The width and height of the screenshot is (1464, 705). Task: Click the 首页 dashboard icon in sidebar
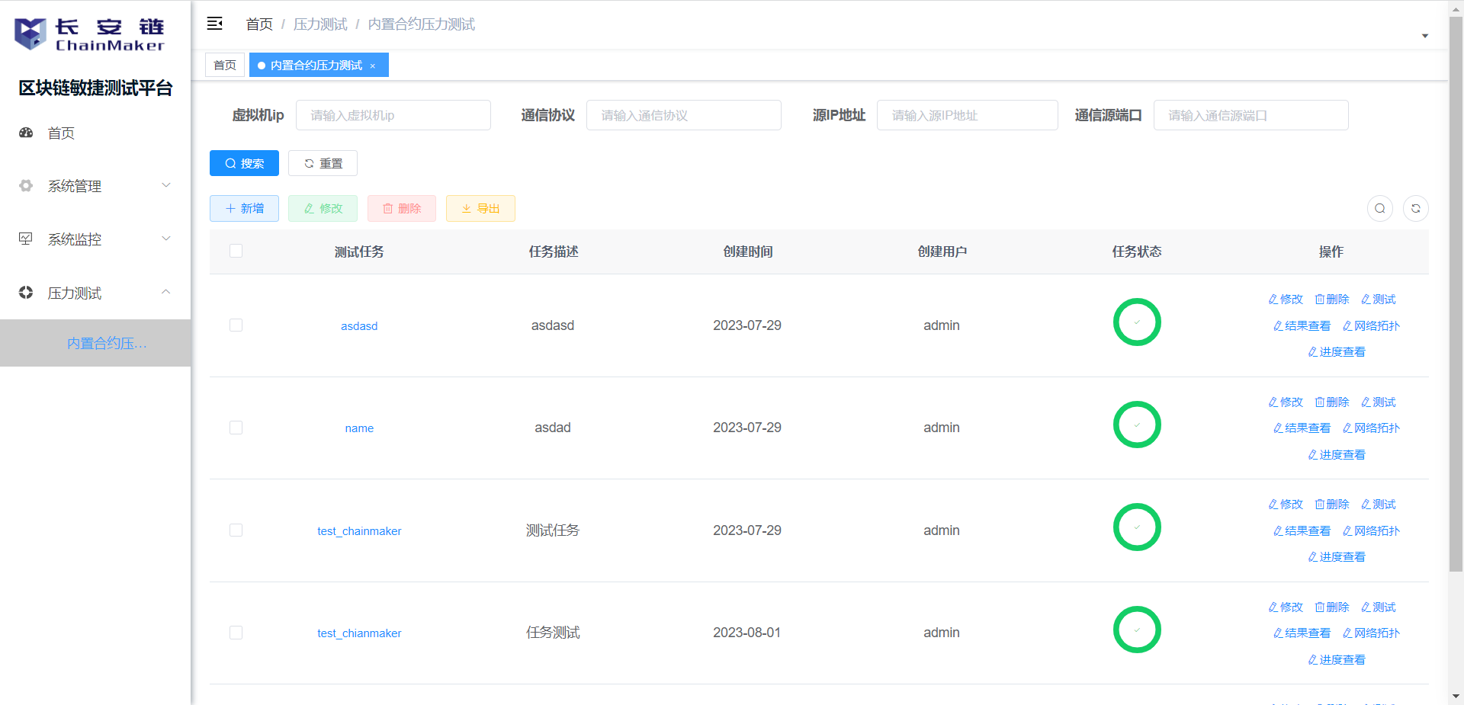click(26, 133)
